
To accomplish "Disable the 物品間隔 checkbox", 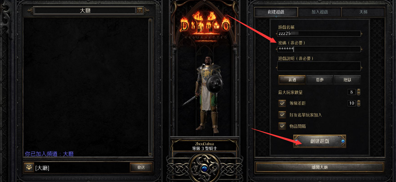I will 282,126.
